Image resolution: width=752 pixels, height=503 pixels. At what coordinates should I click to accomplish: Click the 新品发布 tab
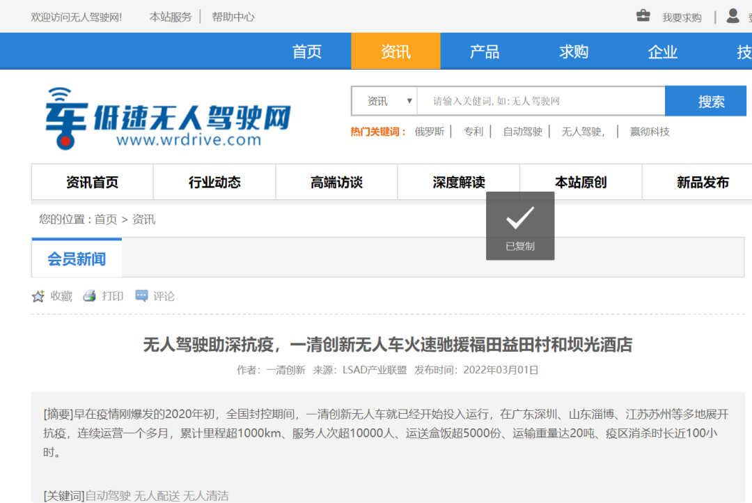[703, 183]
